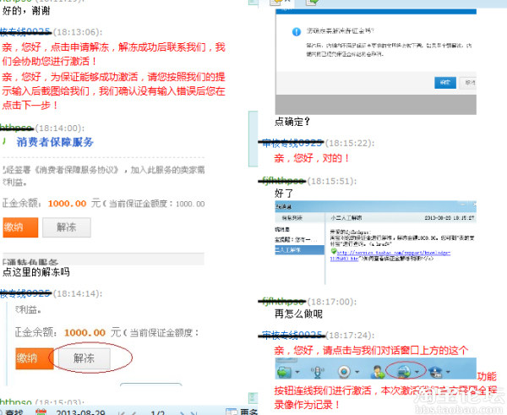The image size is (507, 415).
Task: Click the red reply 亲，您好，对的！
Action: pyautogui.click(x=312, y=158)
